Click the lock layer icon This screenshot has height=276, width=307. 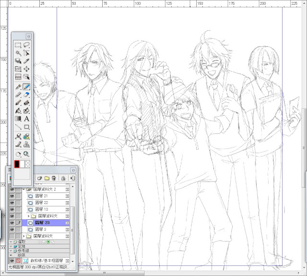63,178
